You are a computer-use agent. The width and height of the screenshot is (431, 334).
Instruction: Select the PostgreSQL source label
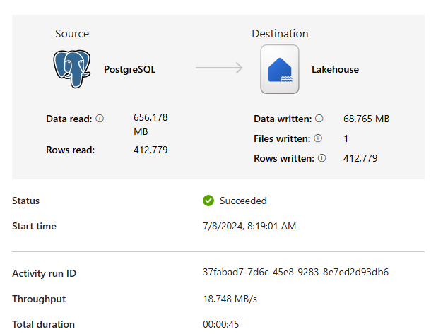point(130,69)
